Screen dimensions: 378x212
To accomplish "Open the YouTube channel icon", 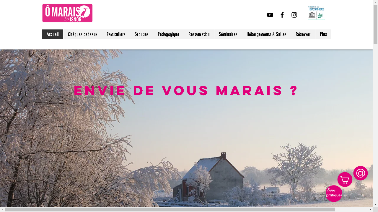I will [270, 15].
